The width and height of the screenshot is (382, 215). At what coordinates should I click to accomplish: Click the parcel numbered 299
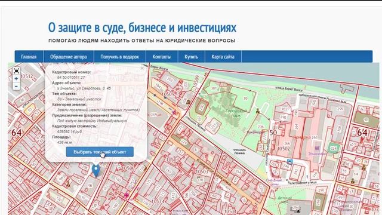tap(340, 109)
